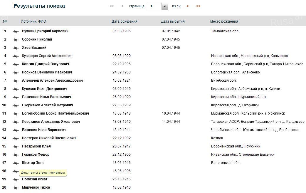Click the source icon beside Скорняков Алексей Петрович
Image resolution: width=306 pixels, height=193 pixels.
pos(16,105)
